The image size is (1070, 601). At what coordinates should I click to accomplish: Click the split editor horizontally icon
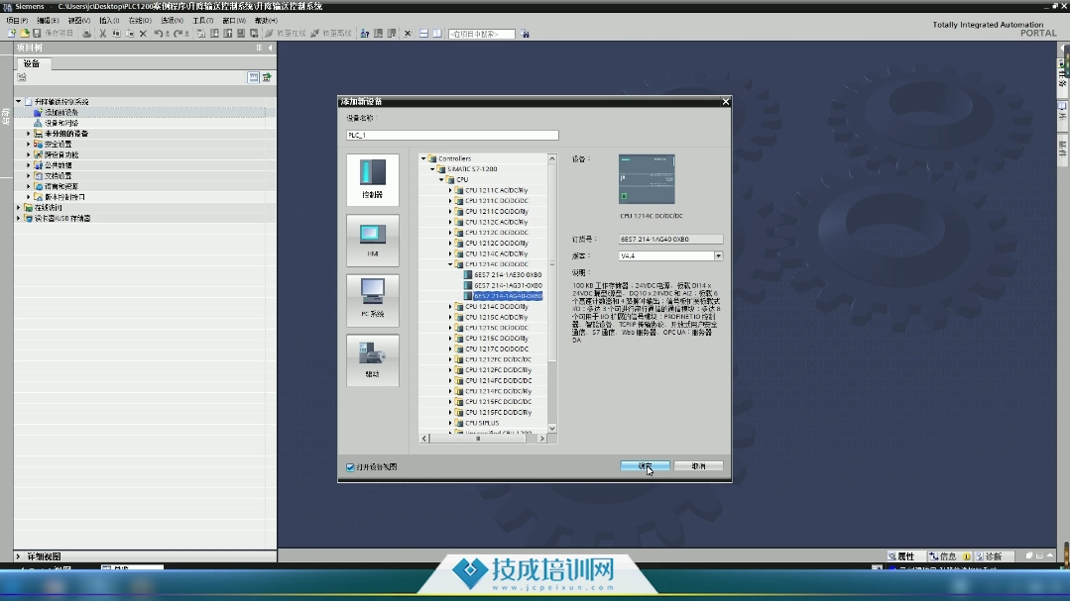tap(423, 34)
